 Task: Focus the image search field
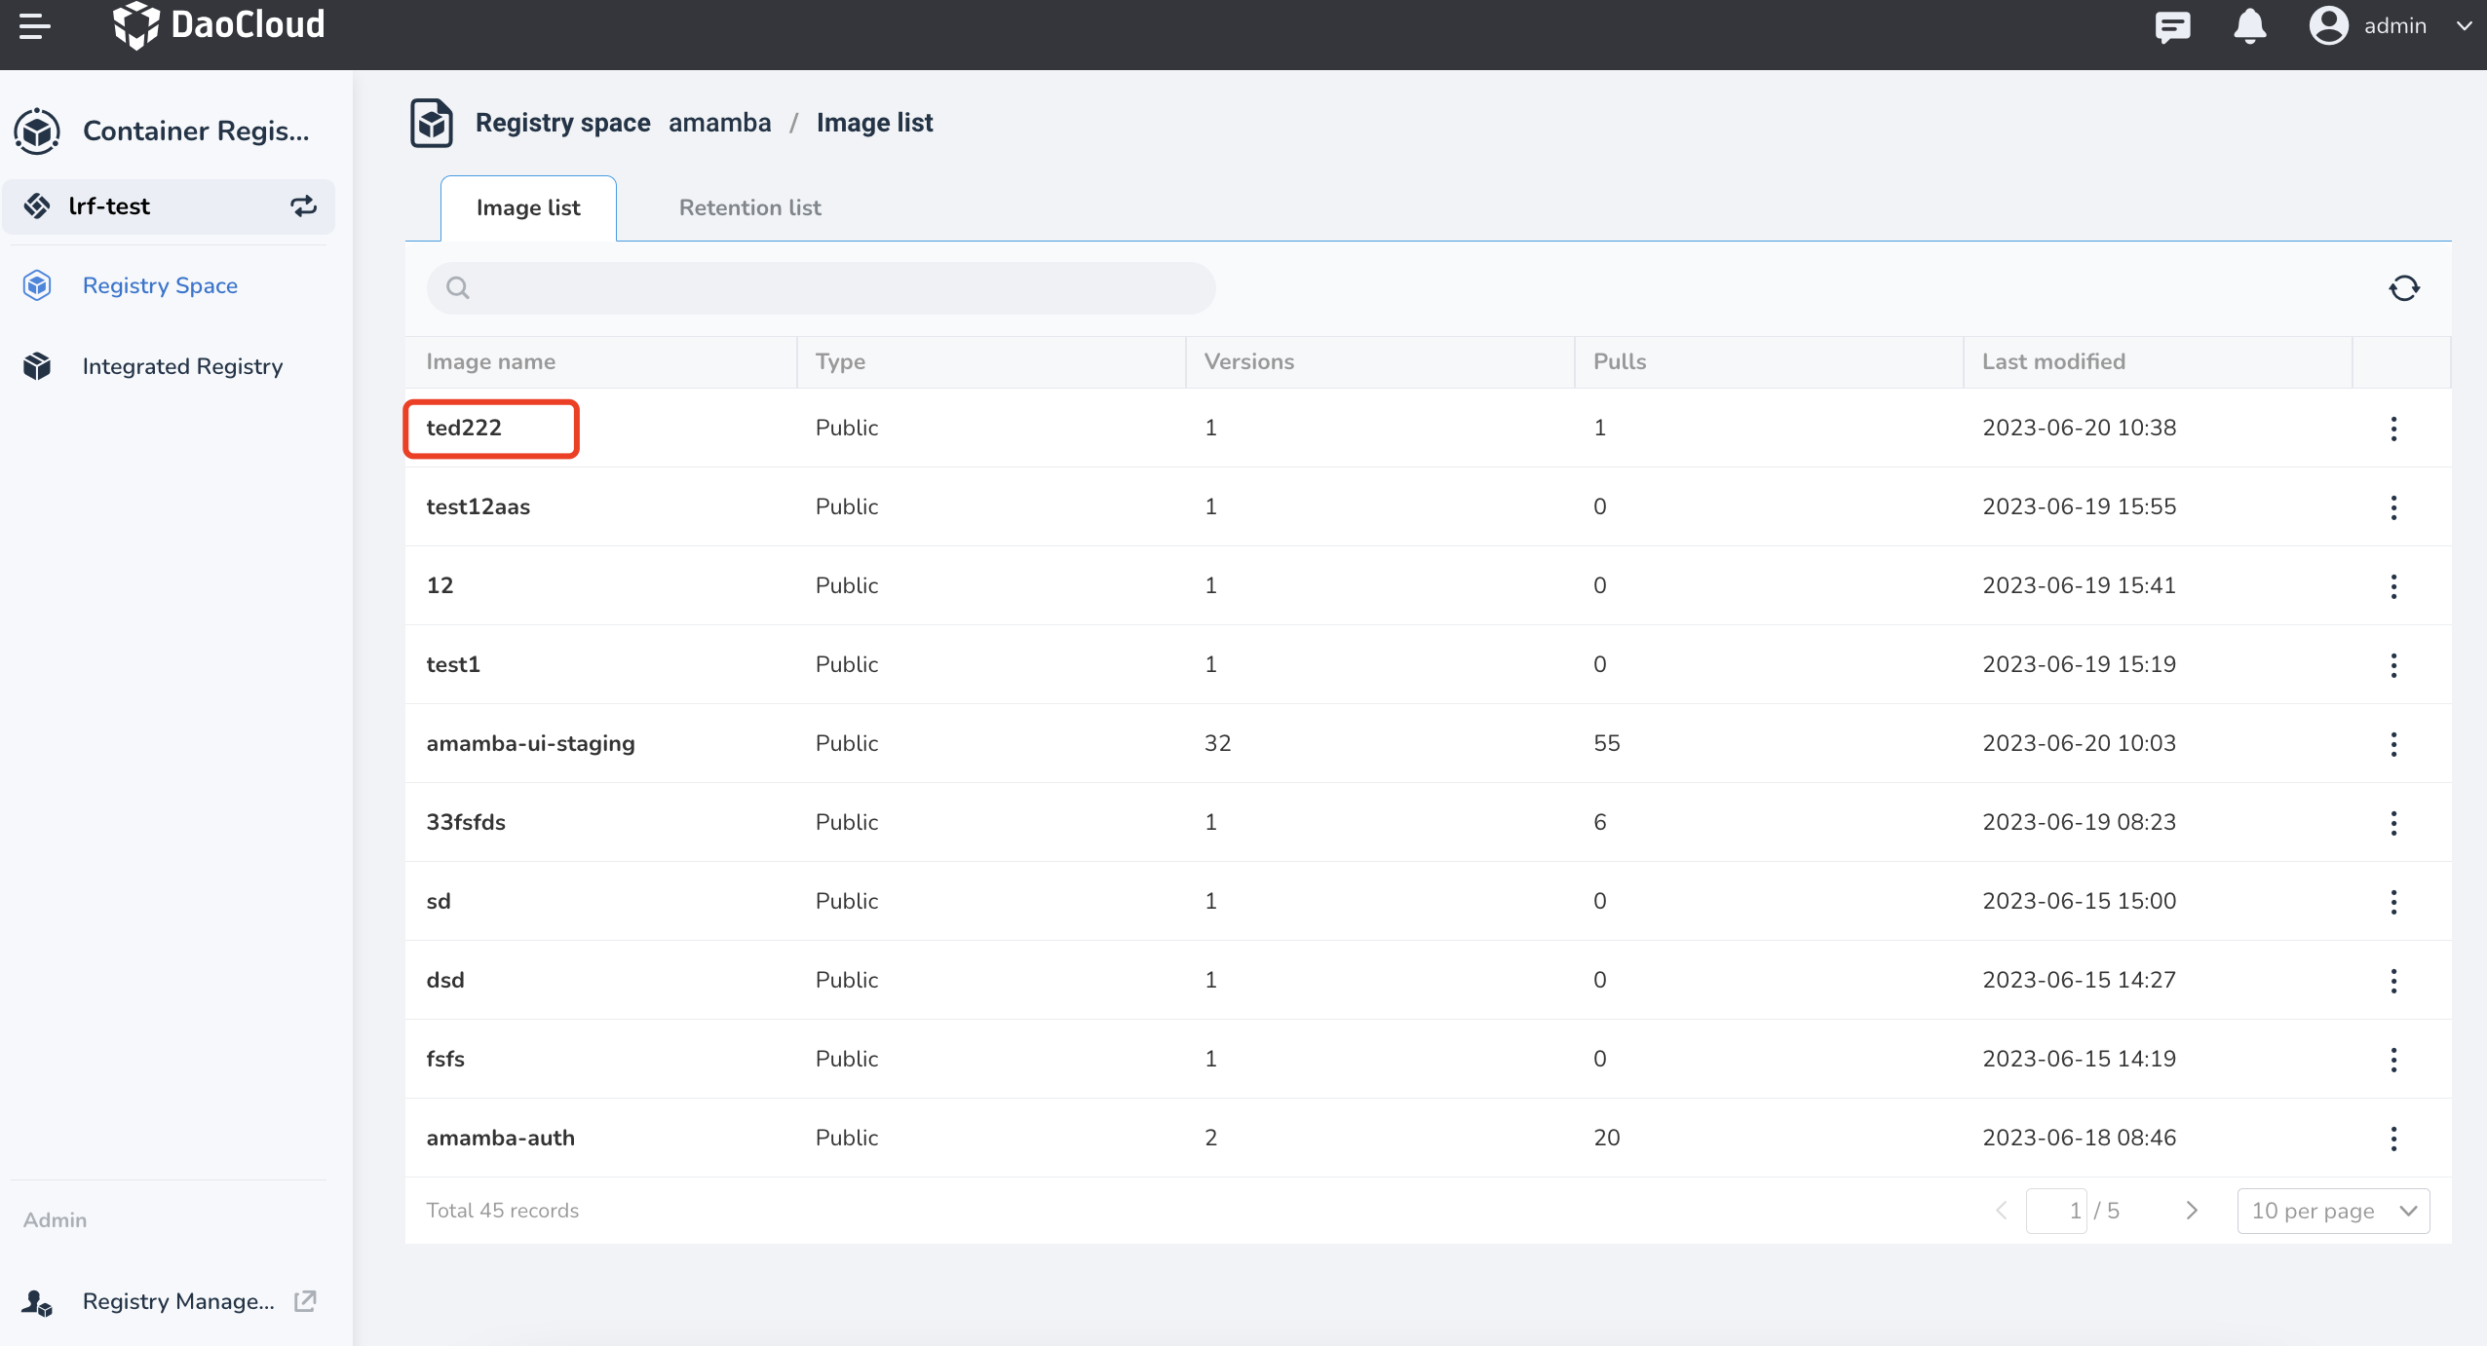822,287
